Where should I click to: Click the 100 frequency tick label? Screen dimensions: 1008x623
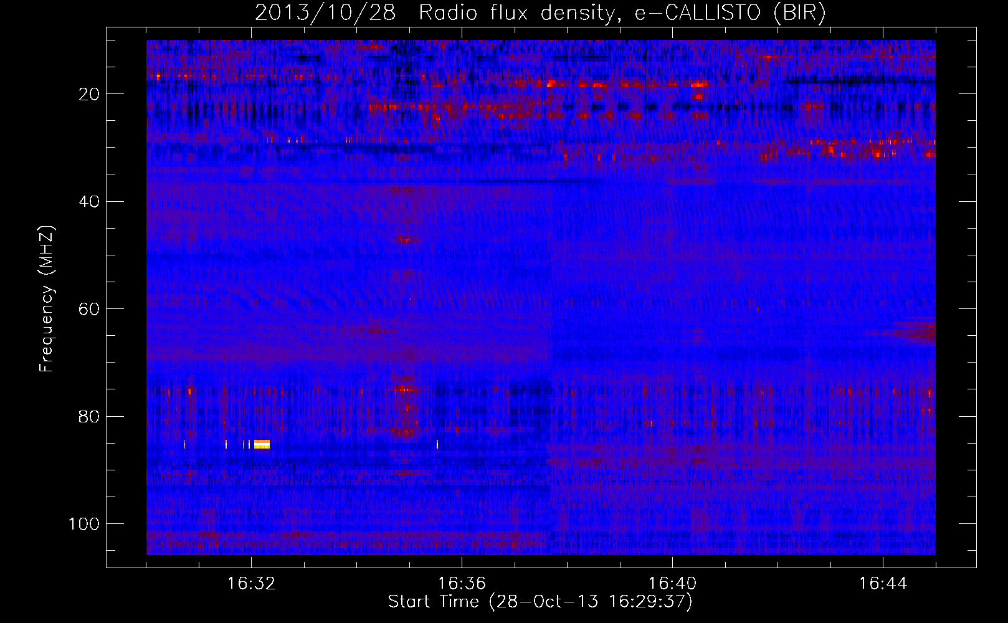(84, 524)
